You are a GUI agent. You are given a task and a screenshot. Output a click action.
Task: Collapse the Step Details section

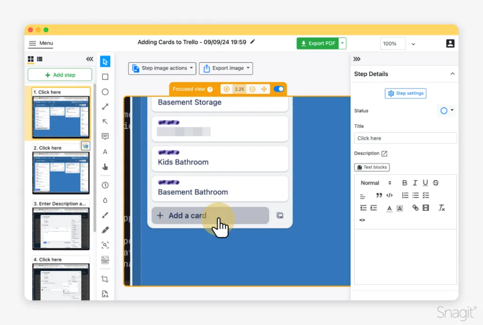tap(452, 74)
